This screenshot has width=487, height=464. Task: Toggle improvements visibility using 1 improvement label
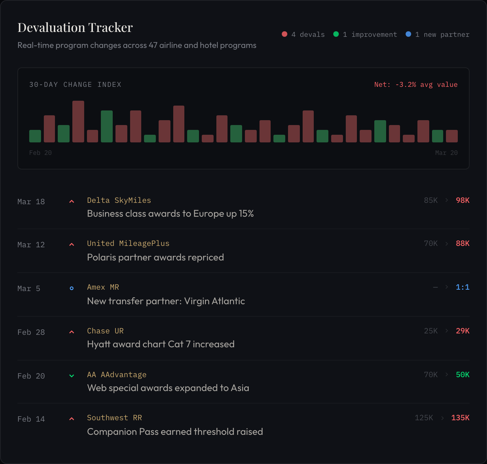pyautogui.click(x=370, y=34)
